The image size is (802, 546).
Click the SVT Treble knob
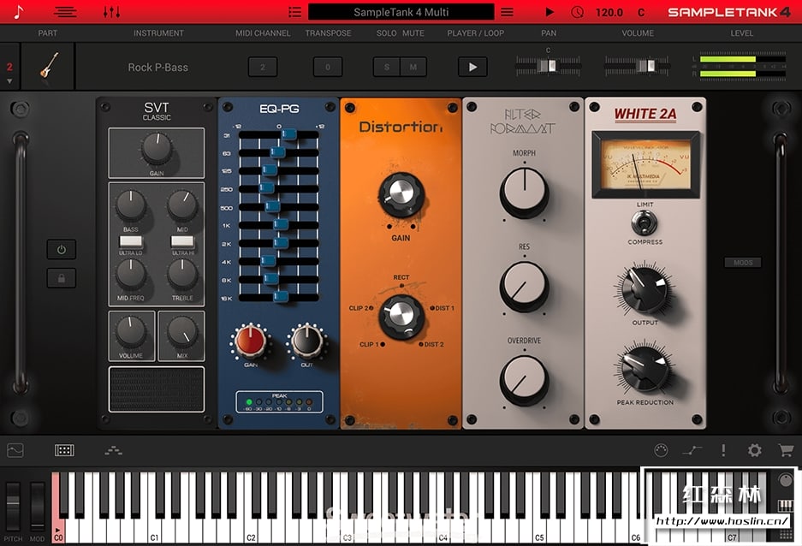pos(182,274)
